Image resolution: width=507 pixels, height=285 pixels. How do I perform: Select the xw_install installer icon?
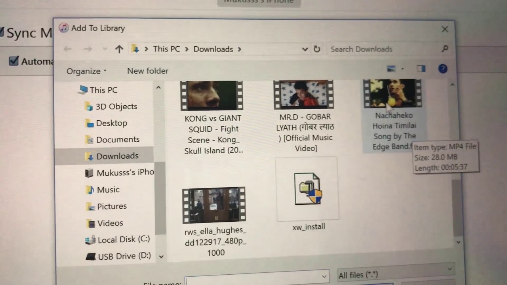308,189
